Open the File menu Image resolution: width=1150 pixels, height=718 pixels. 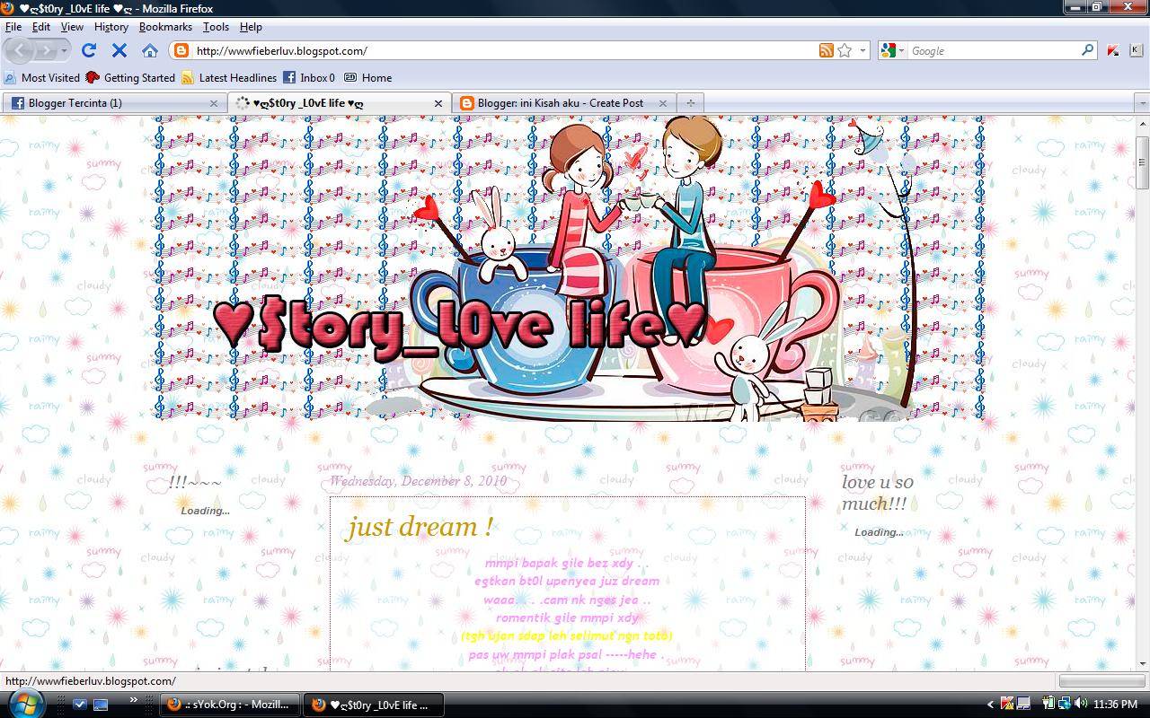click(13, 27)
